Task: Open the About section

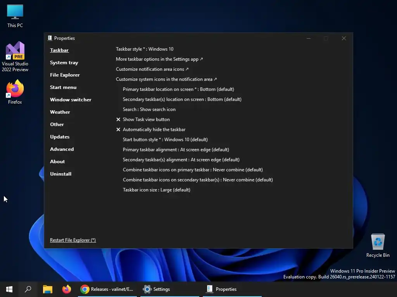Action: pyautogui.click(x=57, y=162)
